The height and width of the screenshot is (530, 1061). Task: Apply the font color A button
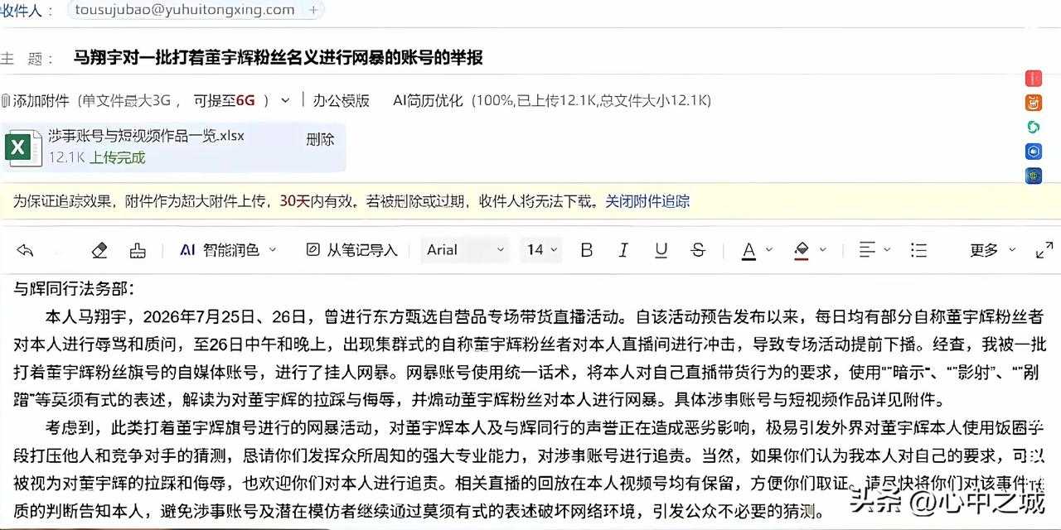749,250
